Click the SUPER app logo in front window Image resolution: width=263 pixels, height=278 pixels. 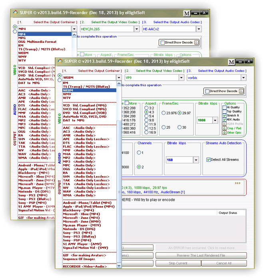point(60,61)
